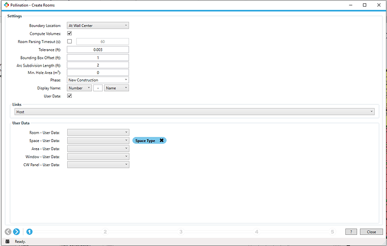The width and height of the screenshot is (387, 246).
Task: Jump to step 2 in progress bar
Action: tap(105, 231)
